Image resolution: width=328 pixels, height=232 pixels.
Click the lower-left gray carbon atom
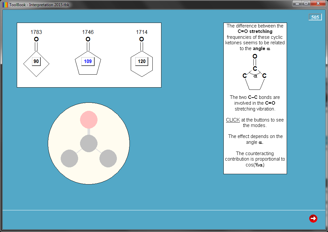69,159
